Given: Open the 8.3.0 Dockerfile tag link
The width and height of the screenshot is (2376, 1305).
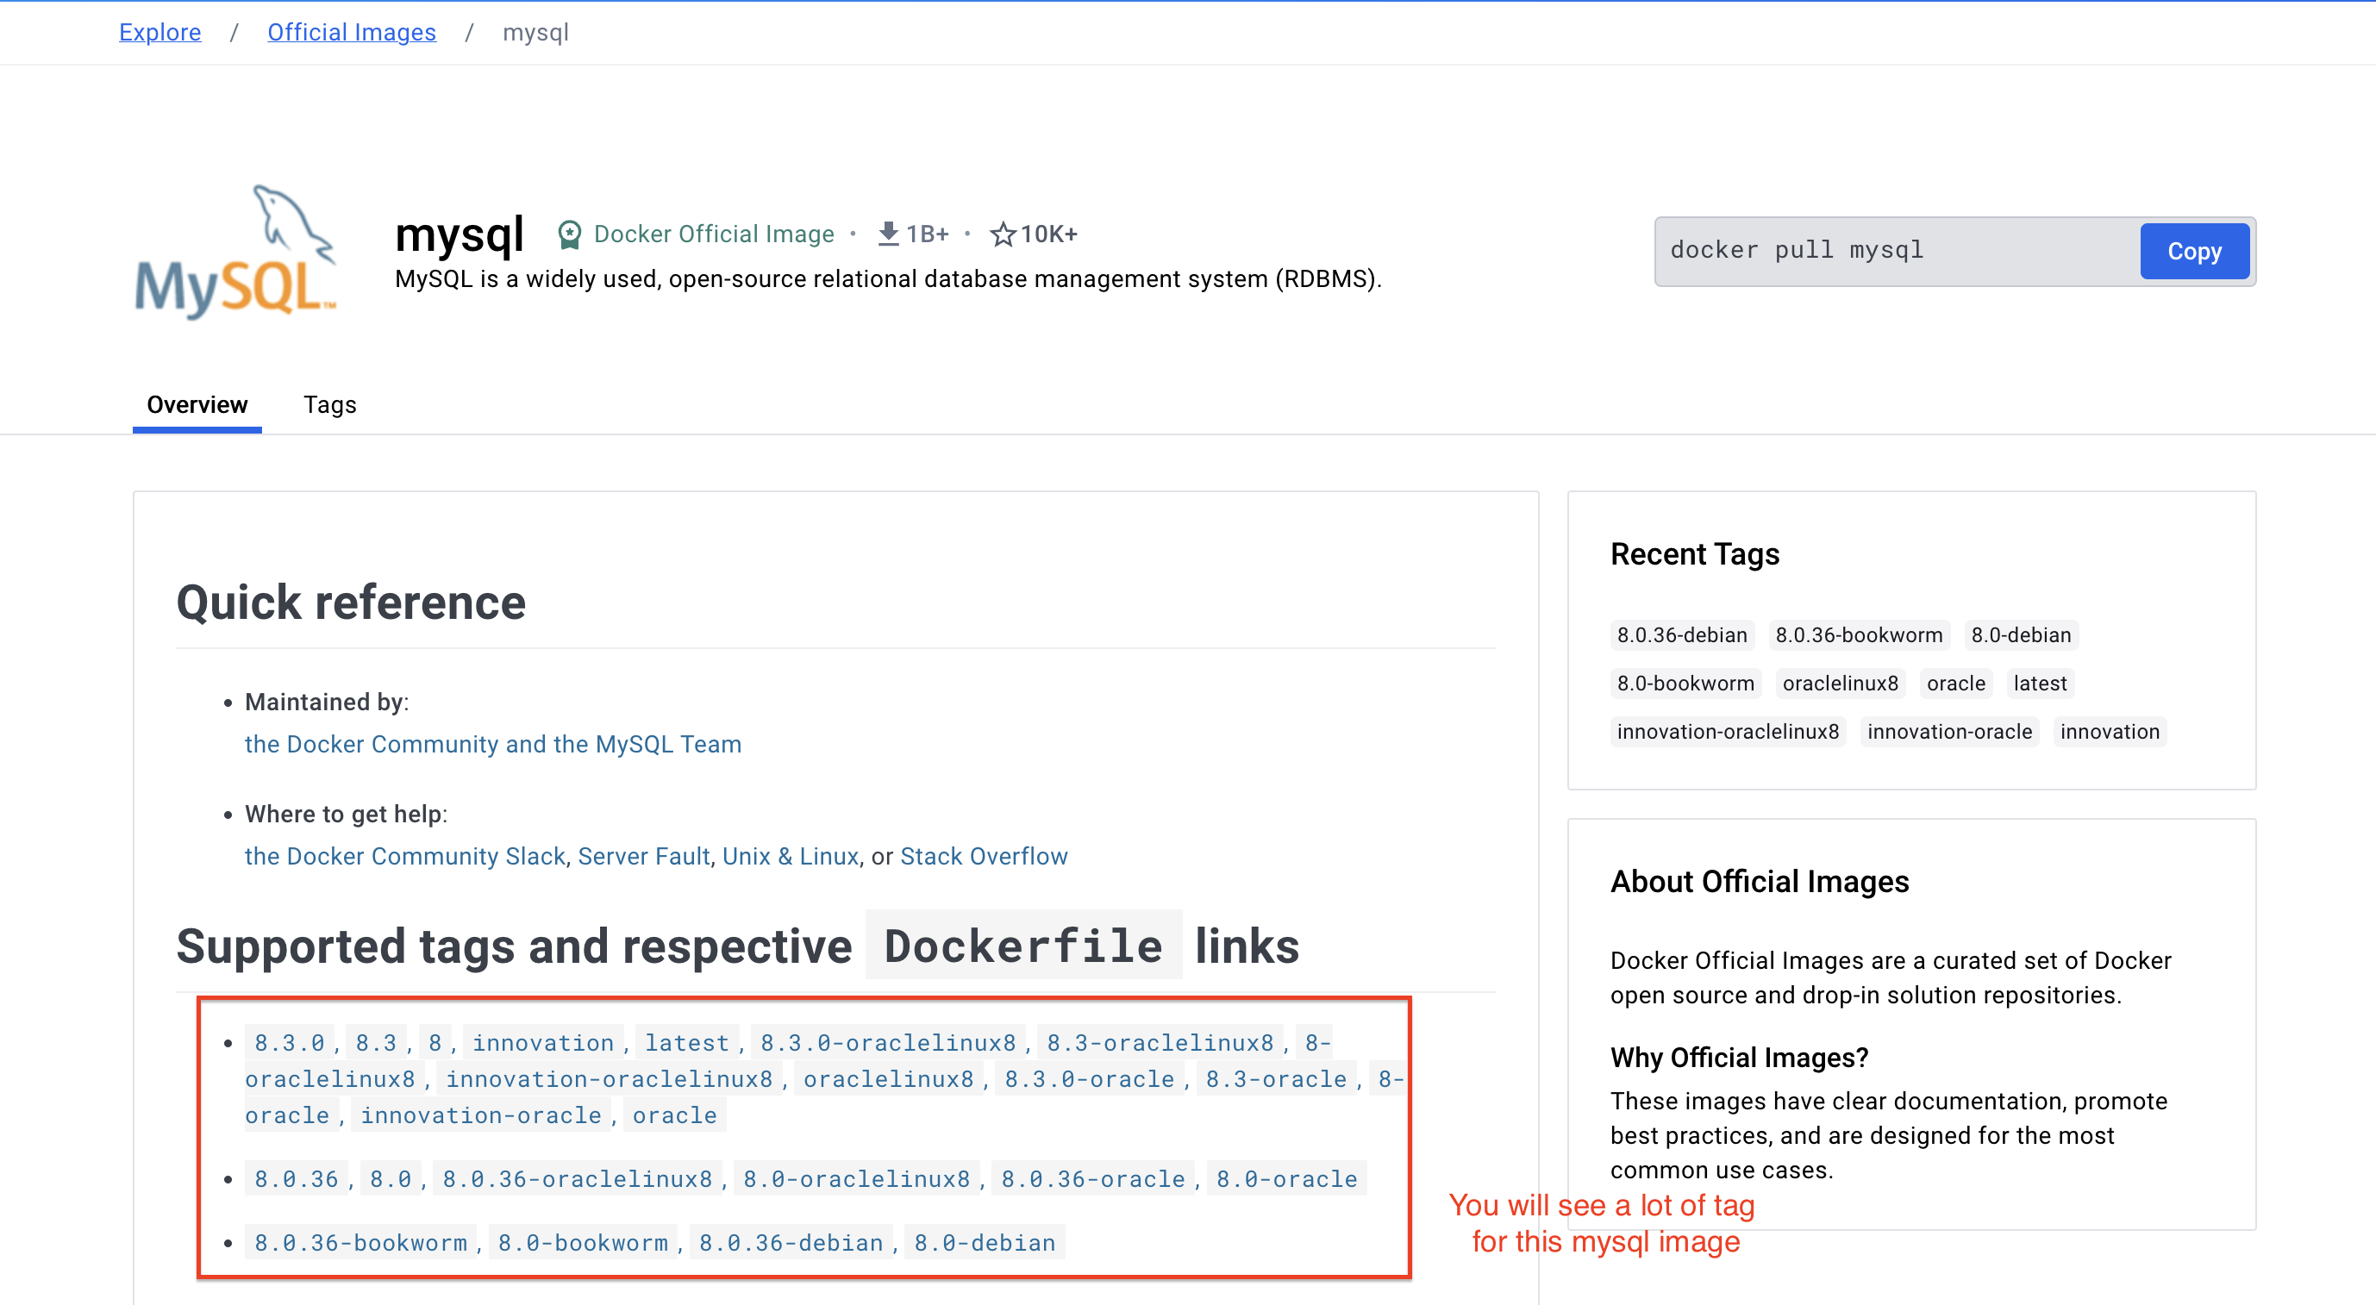Looking at the screenshot, I should pos(289,1043).
